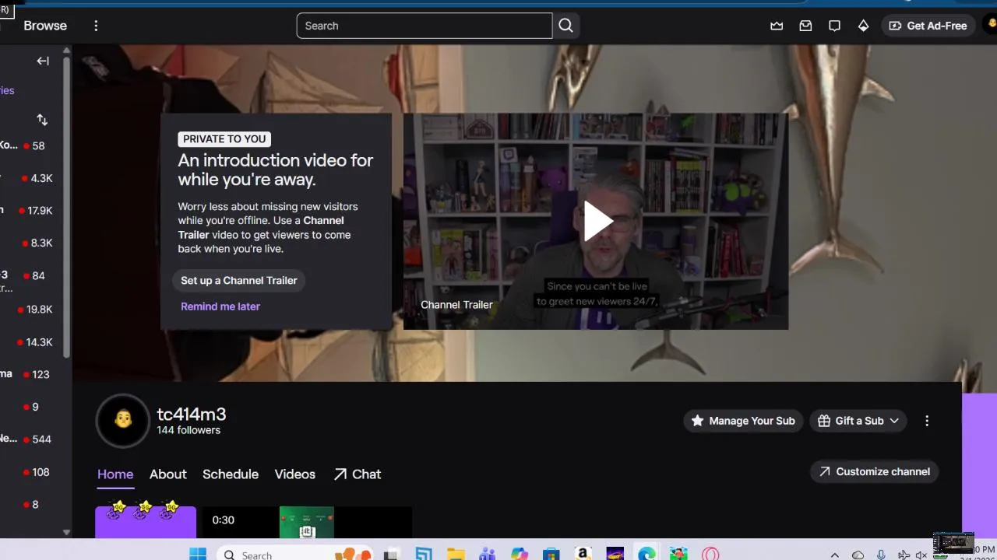
Task: Show hidden system tray icons chevron
Action: [835, 555]
